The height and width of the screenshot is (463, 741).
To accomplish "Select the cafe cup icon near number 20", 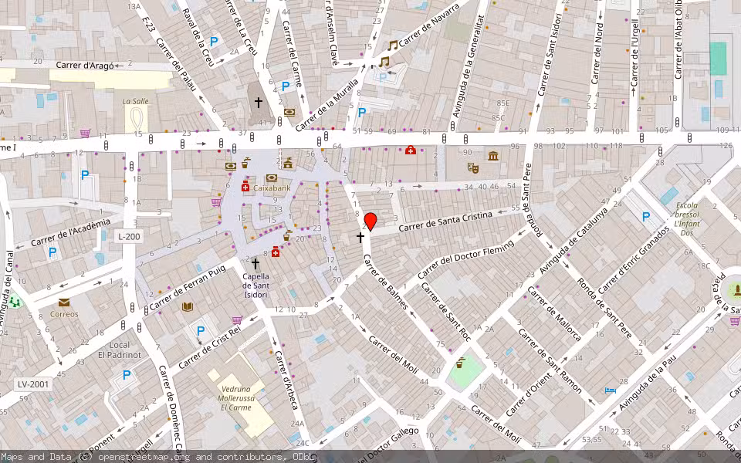I will [287, 235].
